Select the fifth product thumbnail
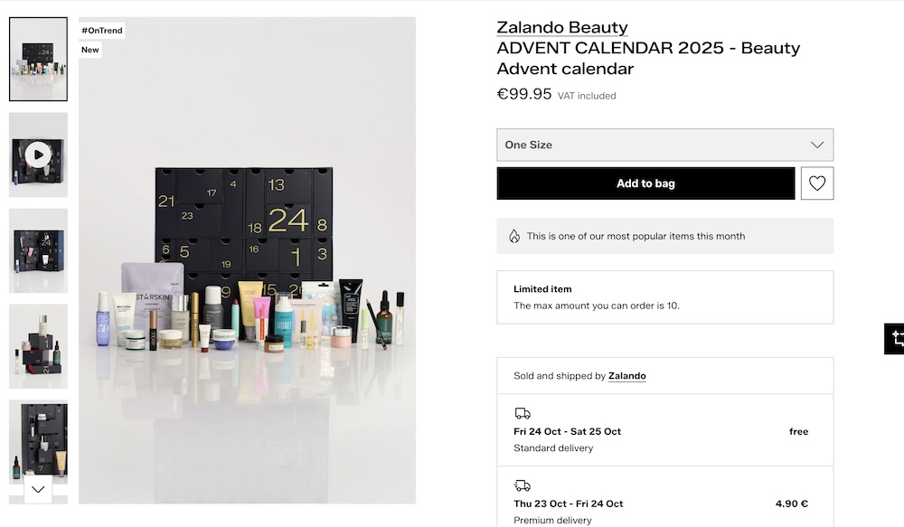904x527 pixels. pyautogui.click(x=38, y=442)
